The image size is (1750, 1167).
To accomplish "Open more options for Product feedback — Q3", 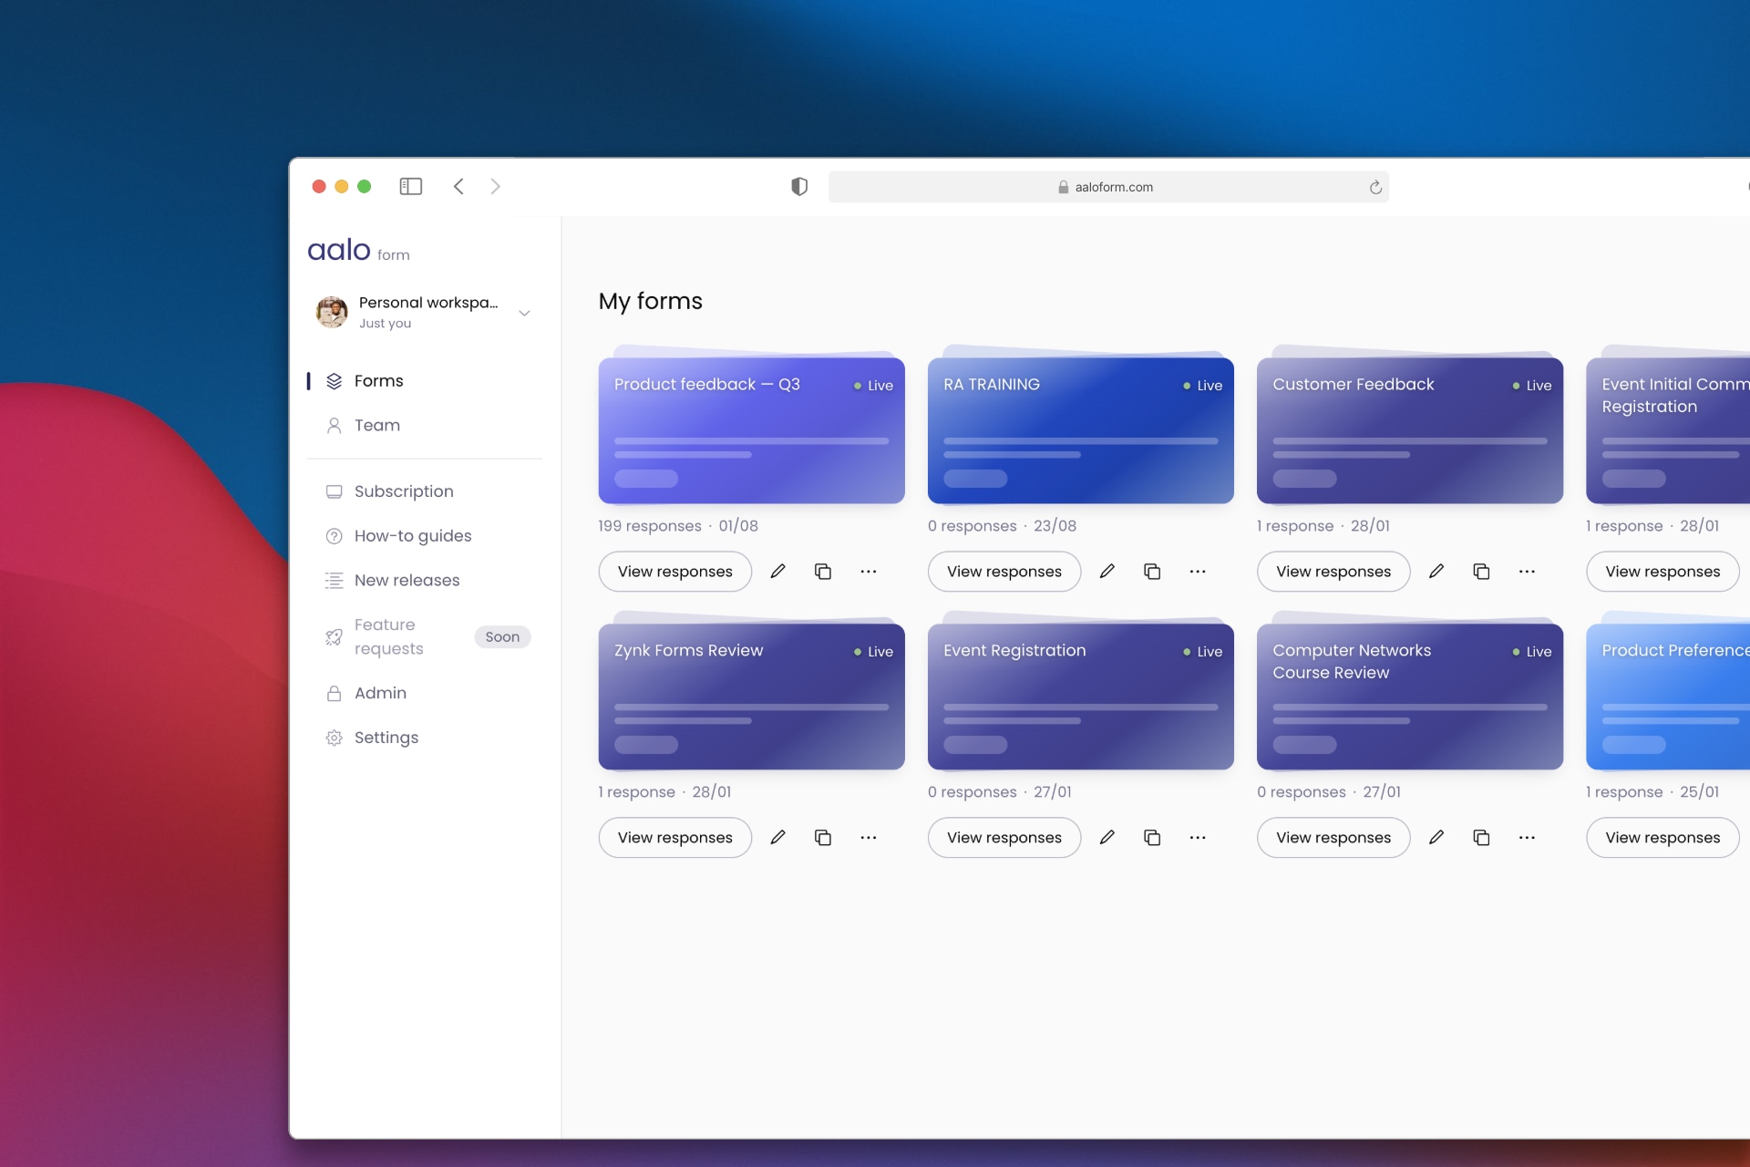I will 869,572.
